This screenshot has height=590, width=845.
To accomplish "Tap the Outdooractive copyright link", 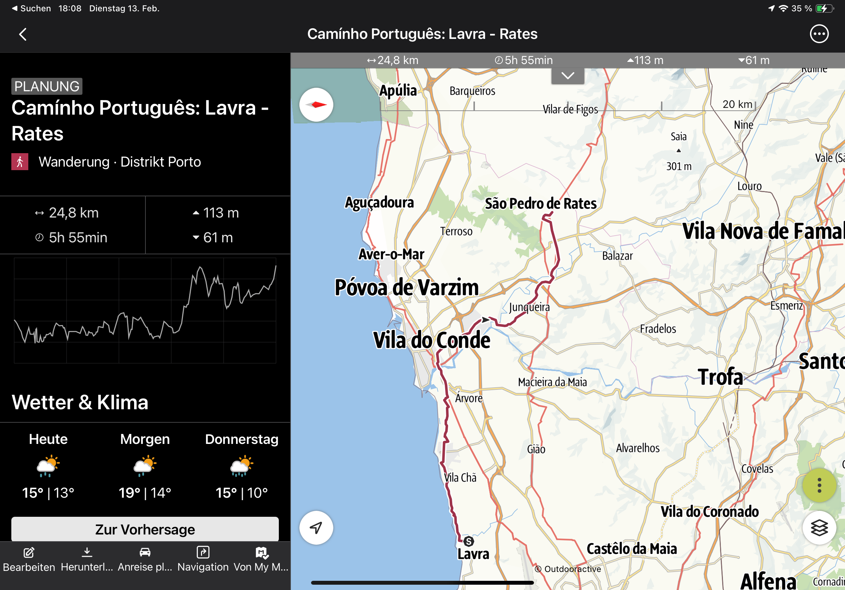I will coord(568,569).
